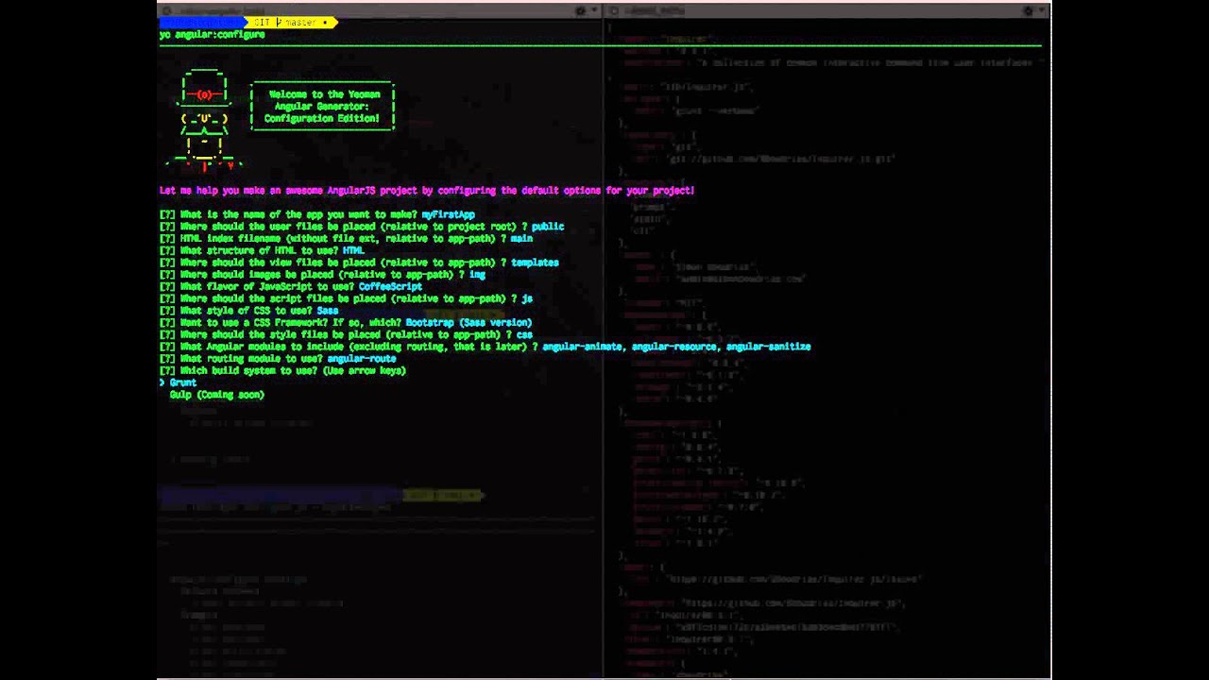Click the 'CoffeeScript' JavaScript flavor answer
The image size is (1209, 680).
click(x=390, y=287)
